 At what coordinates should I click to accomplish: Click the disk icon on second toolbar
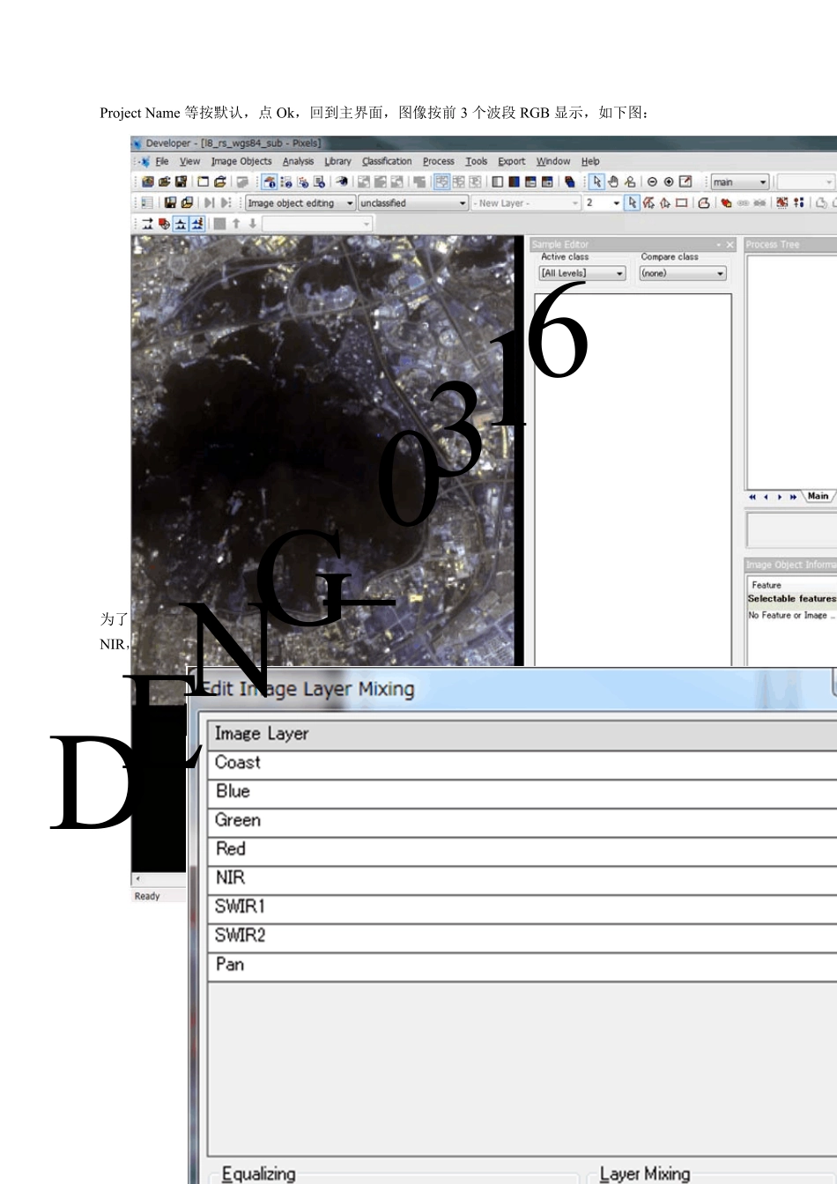pos(170,203)
